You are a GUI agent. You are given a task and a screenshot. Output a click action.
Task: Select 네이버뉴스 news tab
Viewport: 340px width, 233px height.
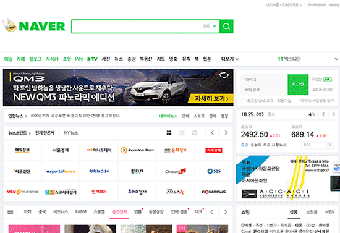[x=168, y=116]
